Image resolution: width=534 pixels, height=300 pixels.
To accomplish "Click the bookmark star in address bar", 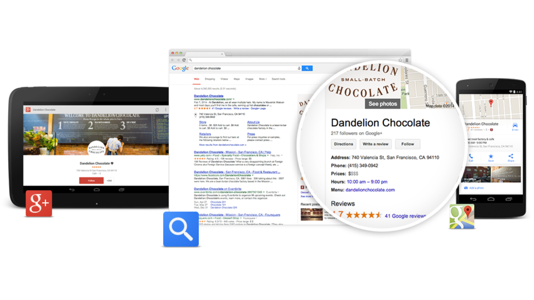I will click(x=400, y=60).
